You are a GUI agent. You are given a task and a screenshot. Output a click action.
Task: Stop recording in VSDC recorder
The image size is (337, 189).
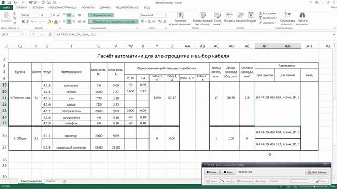click(228, 172)
